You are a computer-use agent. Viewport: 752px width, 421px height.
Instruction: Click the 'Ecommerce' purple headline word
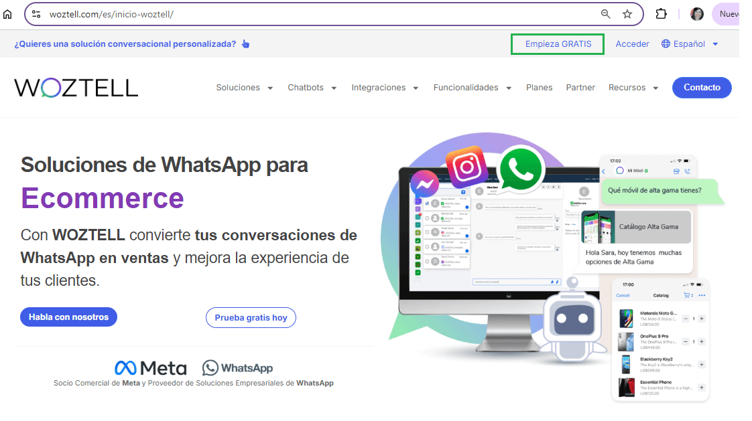point(103,198)
